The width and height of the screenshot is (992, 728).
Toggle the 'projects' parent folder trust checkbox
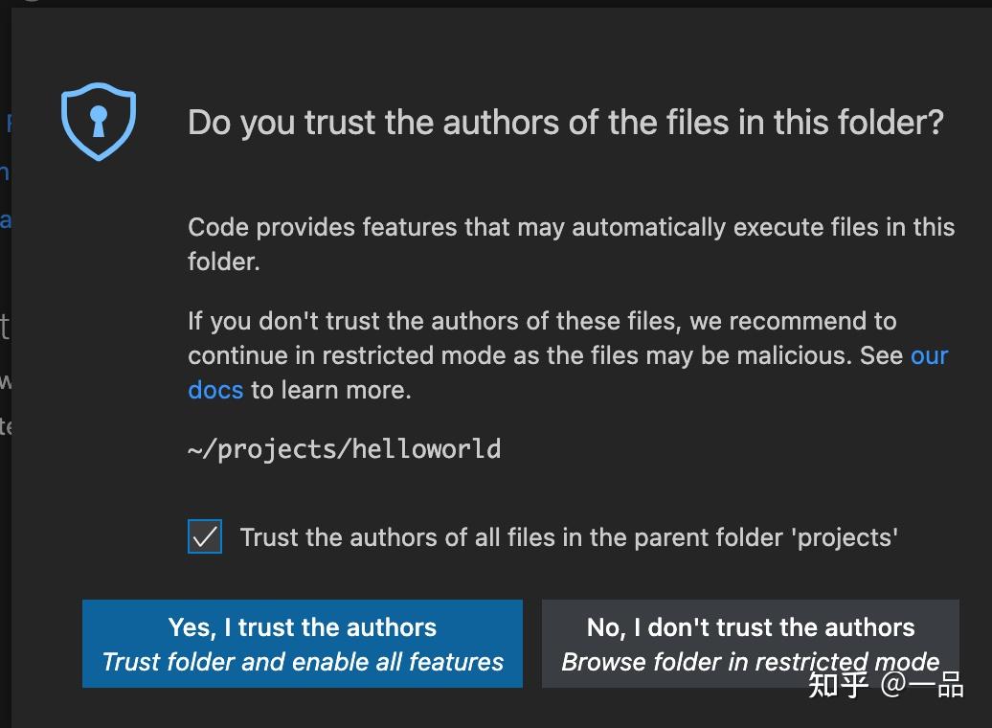[204, 537]
